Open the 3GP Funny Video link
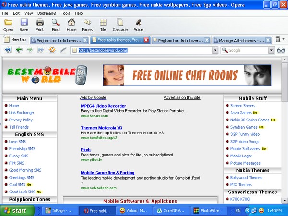288x216 pixels. click(245, 134)
